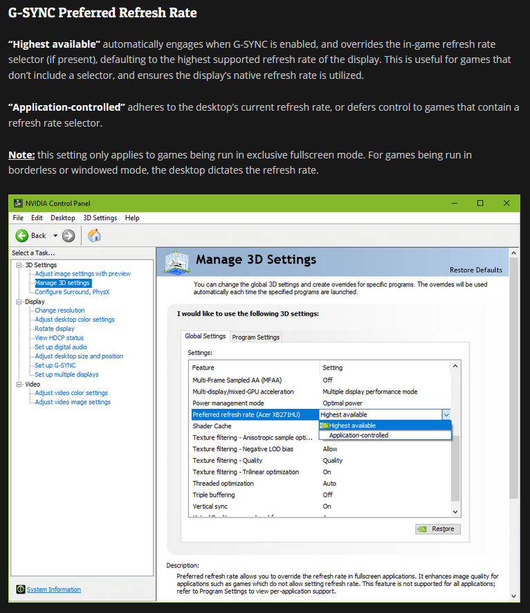Open the Edit menu

tap(37, 218)
